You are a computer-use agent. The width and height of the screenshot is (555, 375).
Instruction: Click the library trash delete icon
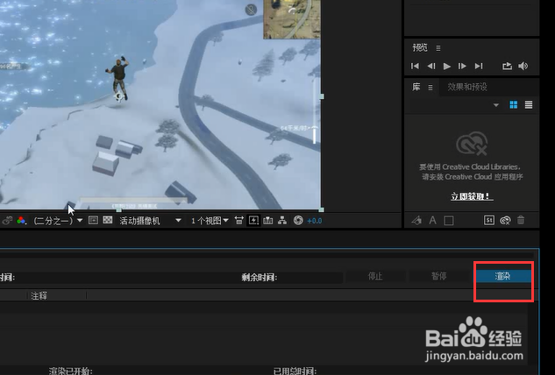coord(521,221)
